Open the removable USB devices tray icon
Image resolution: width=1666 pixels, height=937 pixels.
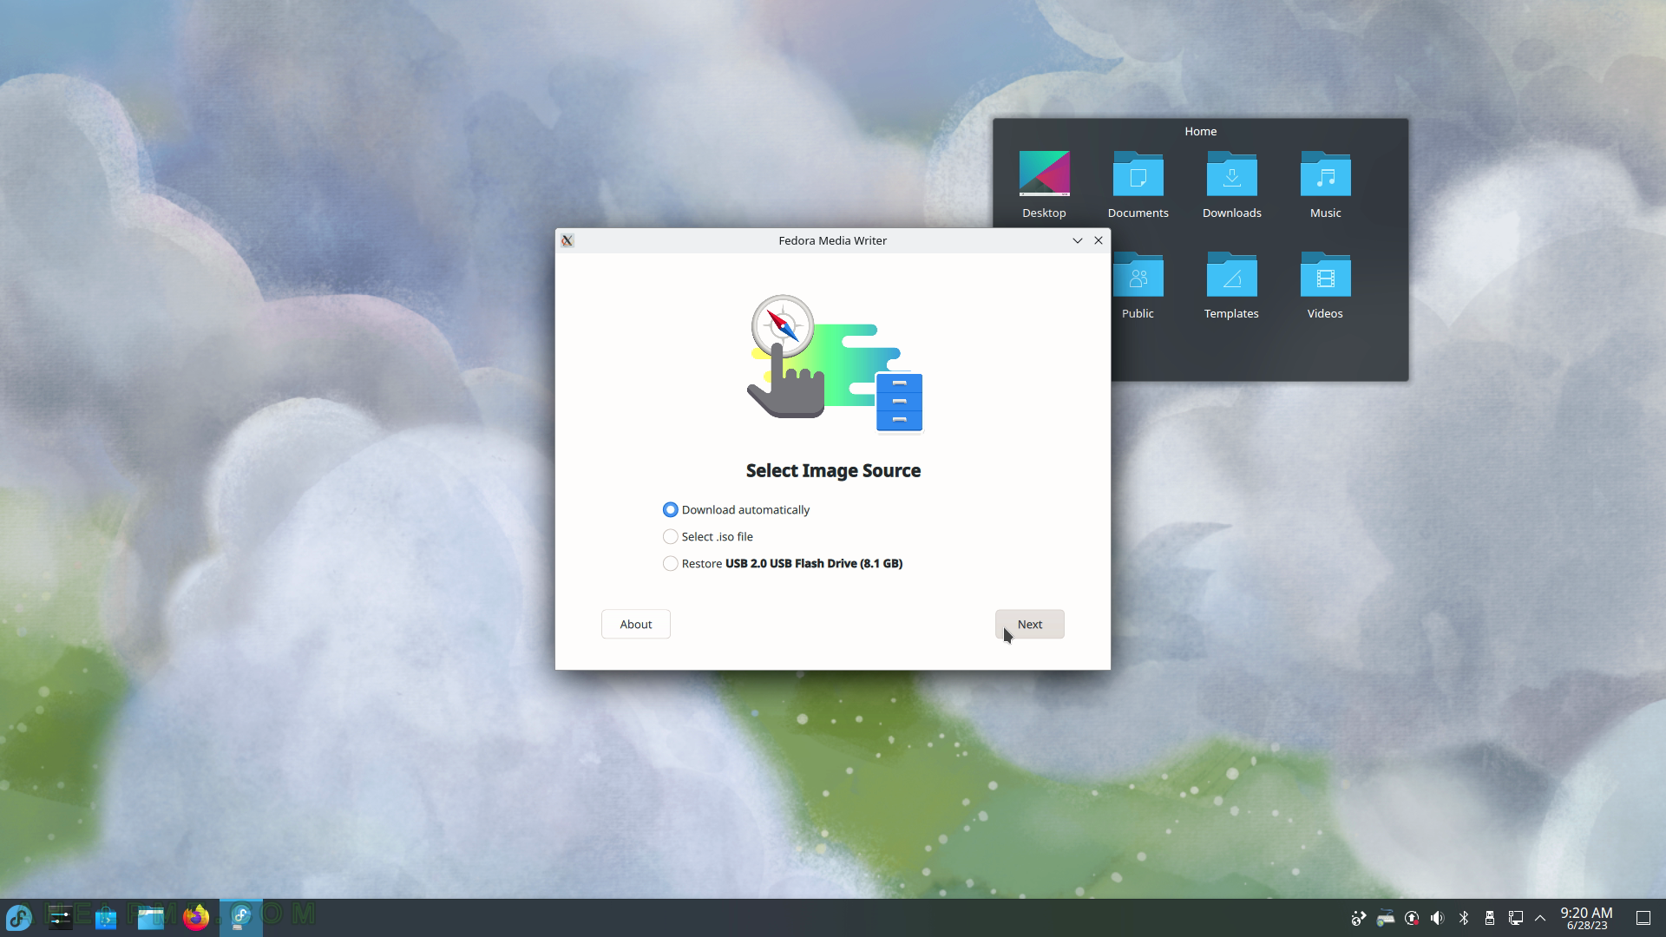[x=1490, y=918]
